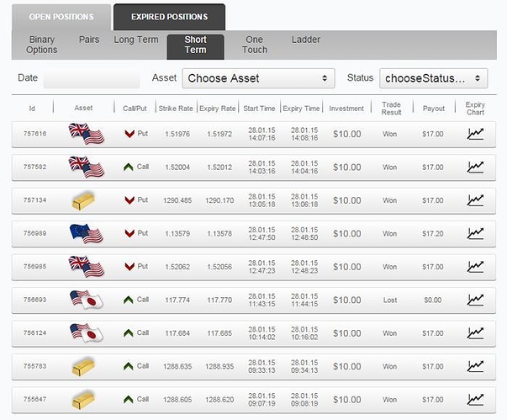Open expiry chart for trade 757582
The image size is (507, 420).
475,167
